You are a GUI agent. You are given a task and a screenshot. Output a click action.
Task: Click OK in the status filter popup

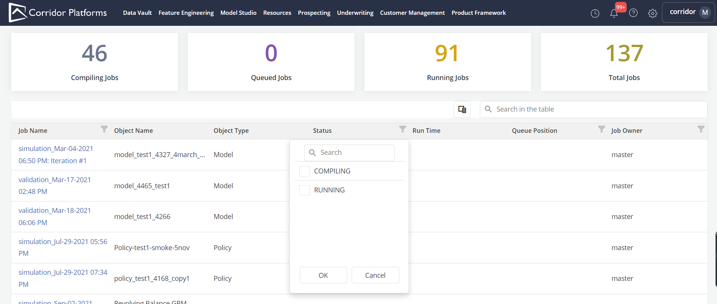[x=323, y=275]
